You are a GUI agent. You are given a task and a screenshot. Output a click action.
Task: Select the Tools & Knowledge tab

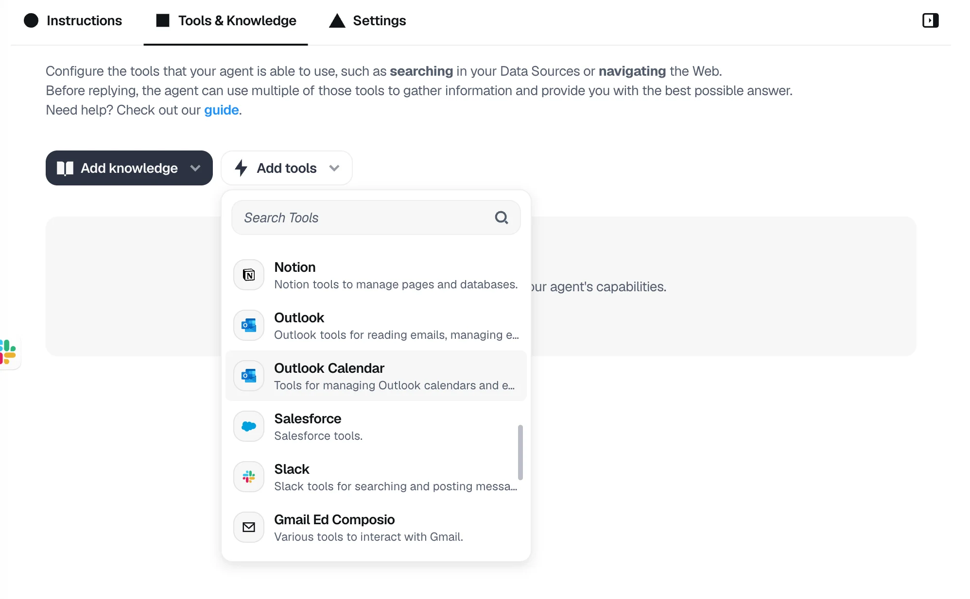225,20
